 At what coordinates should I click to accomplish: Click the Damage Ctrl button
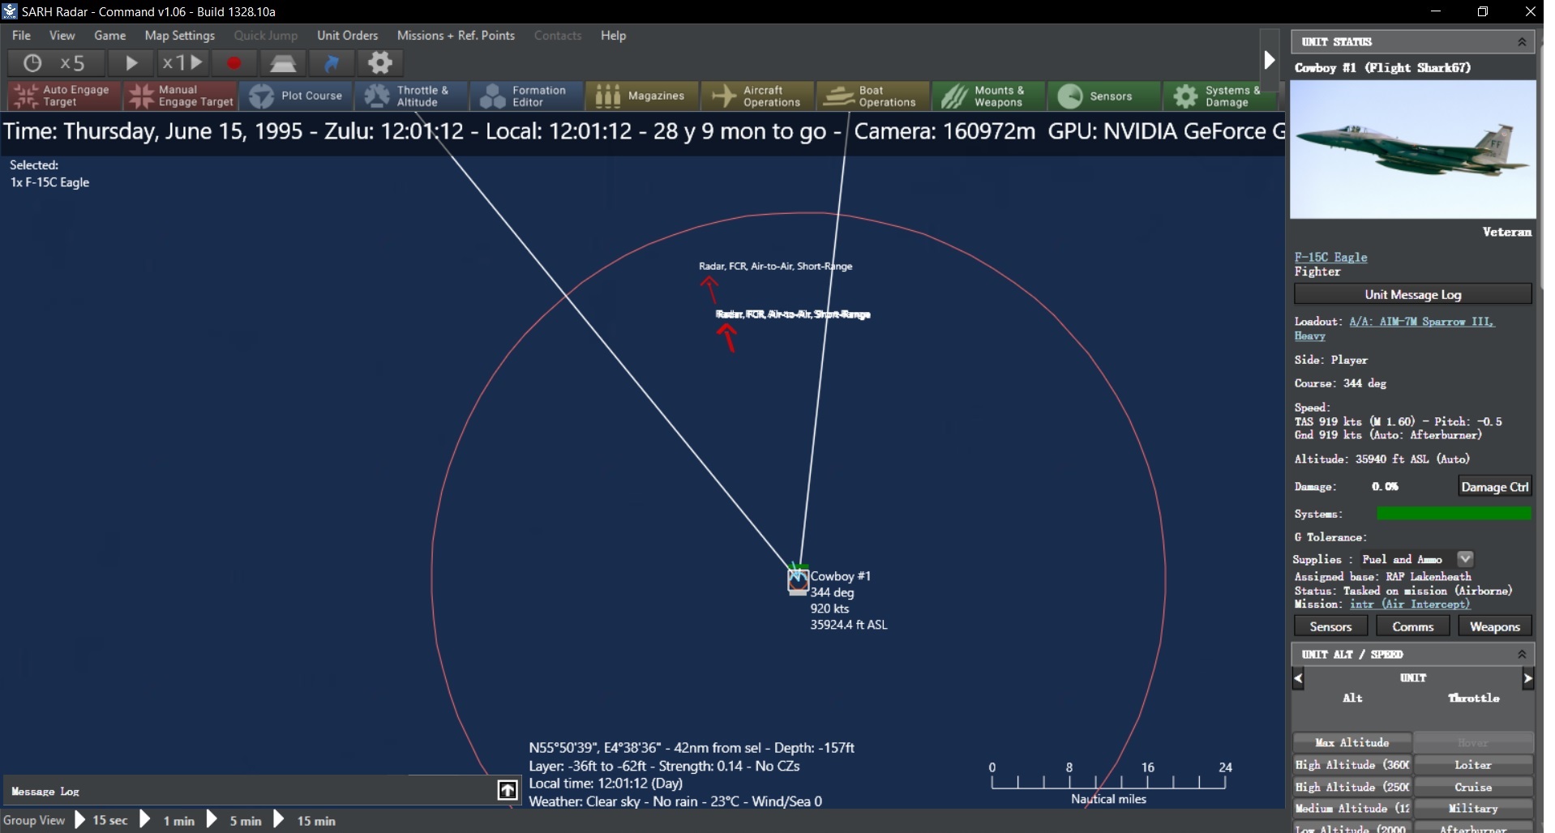[1495, 486]
